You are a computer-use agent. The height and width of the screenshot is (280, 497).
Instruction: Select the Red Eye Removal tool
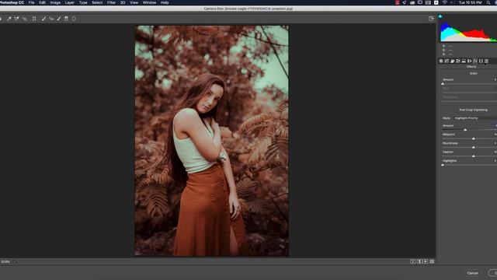coord(51,19)
